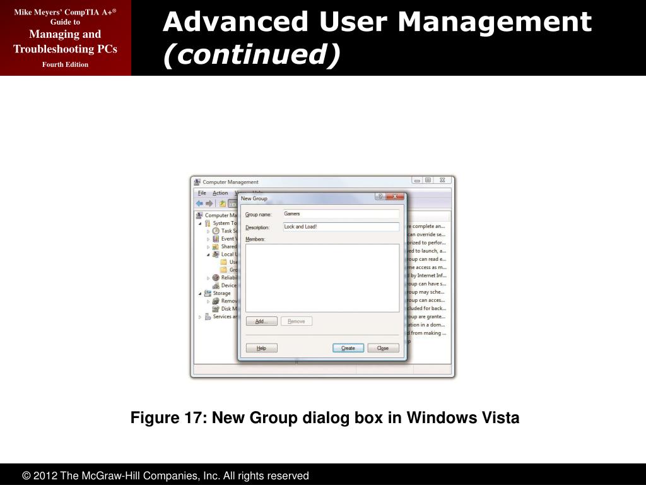
Task: Collapse the Storage tree node
Action: tap(200, 294)
